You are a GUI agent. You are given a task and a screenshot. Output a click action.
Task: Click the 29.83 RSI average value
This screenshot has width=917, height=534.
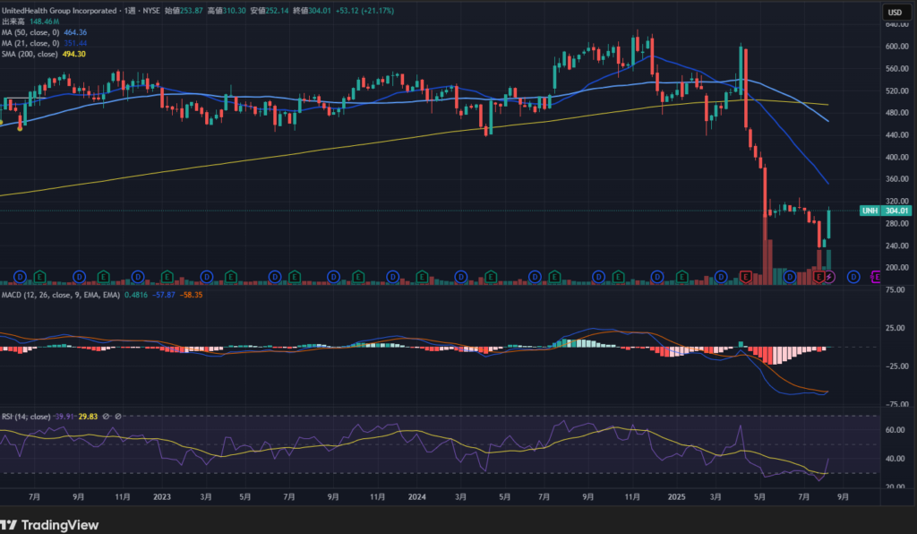[x=88, y=417]
